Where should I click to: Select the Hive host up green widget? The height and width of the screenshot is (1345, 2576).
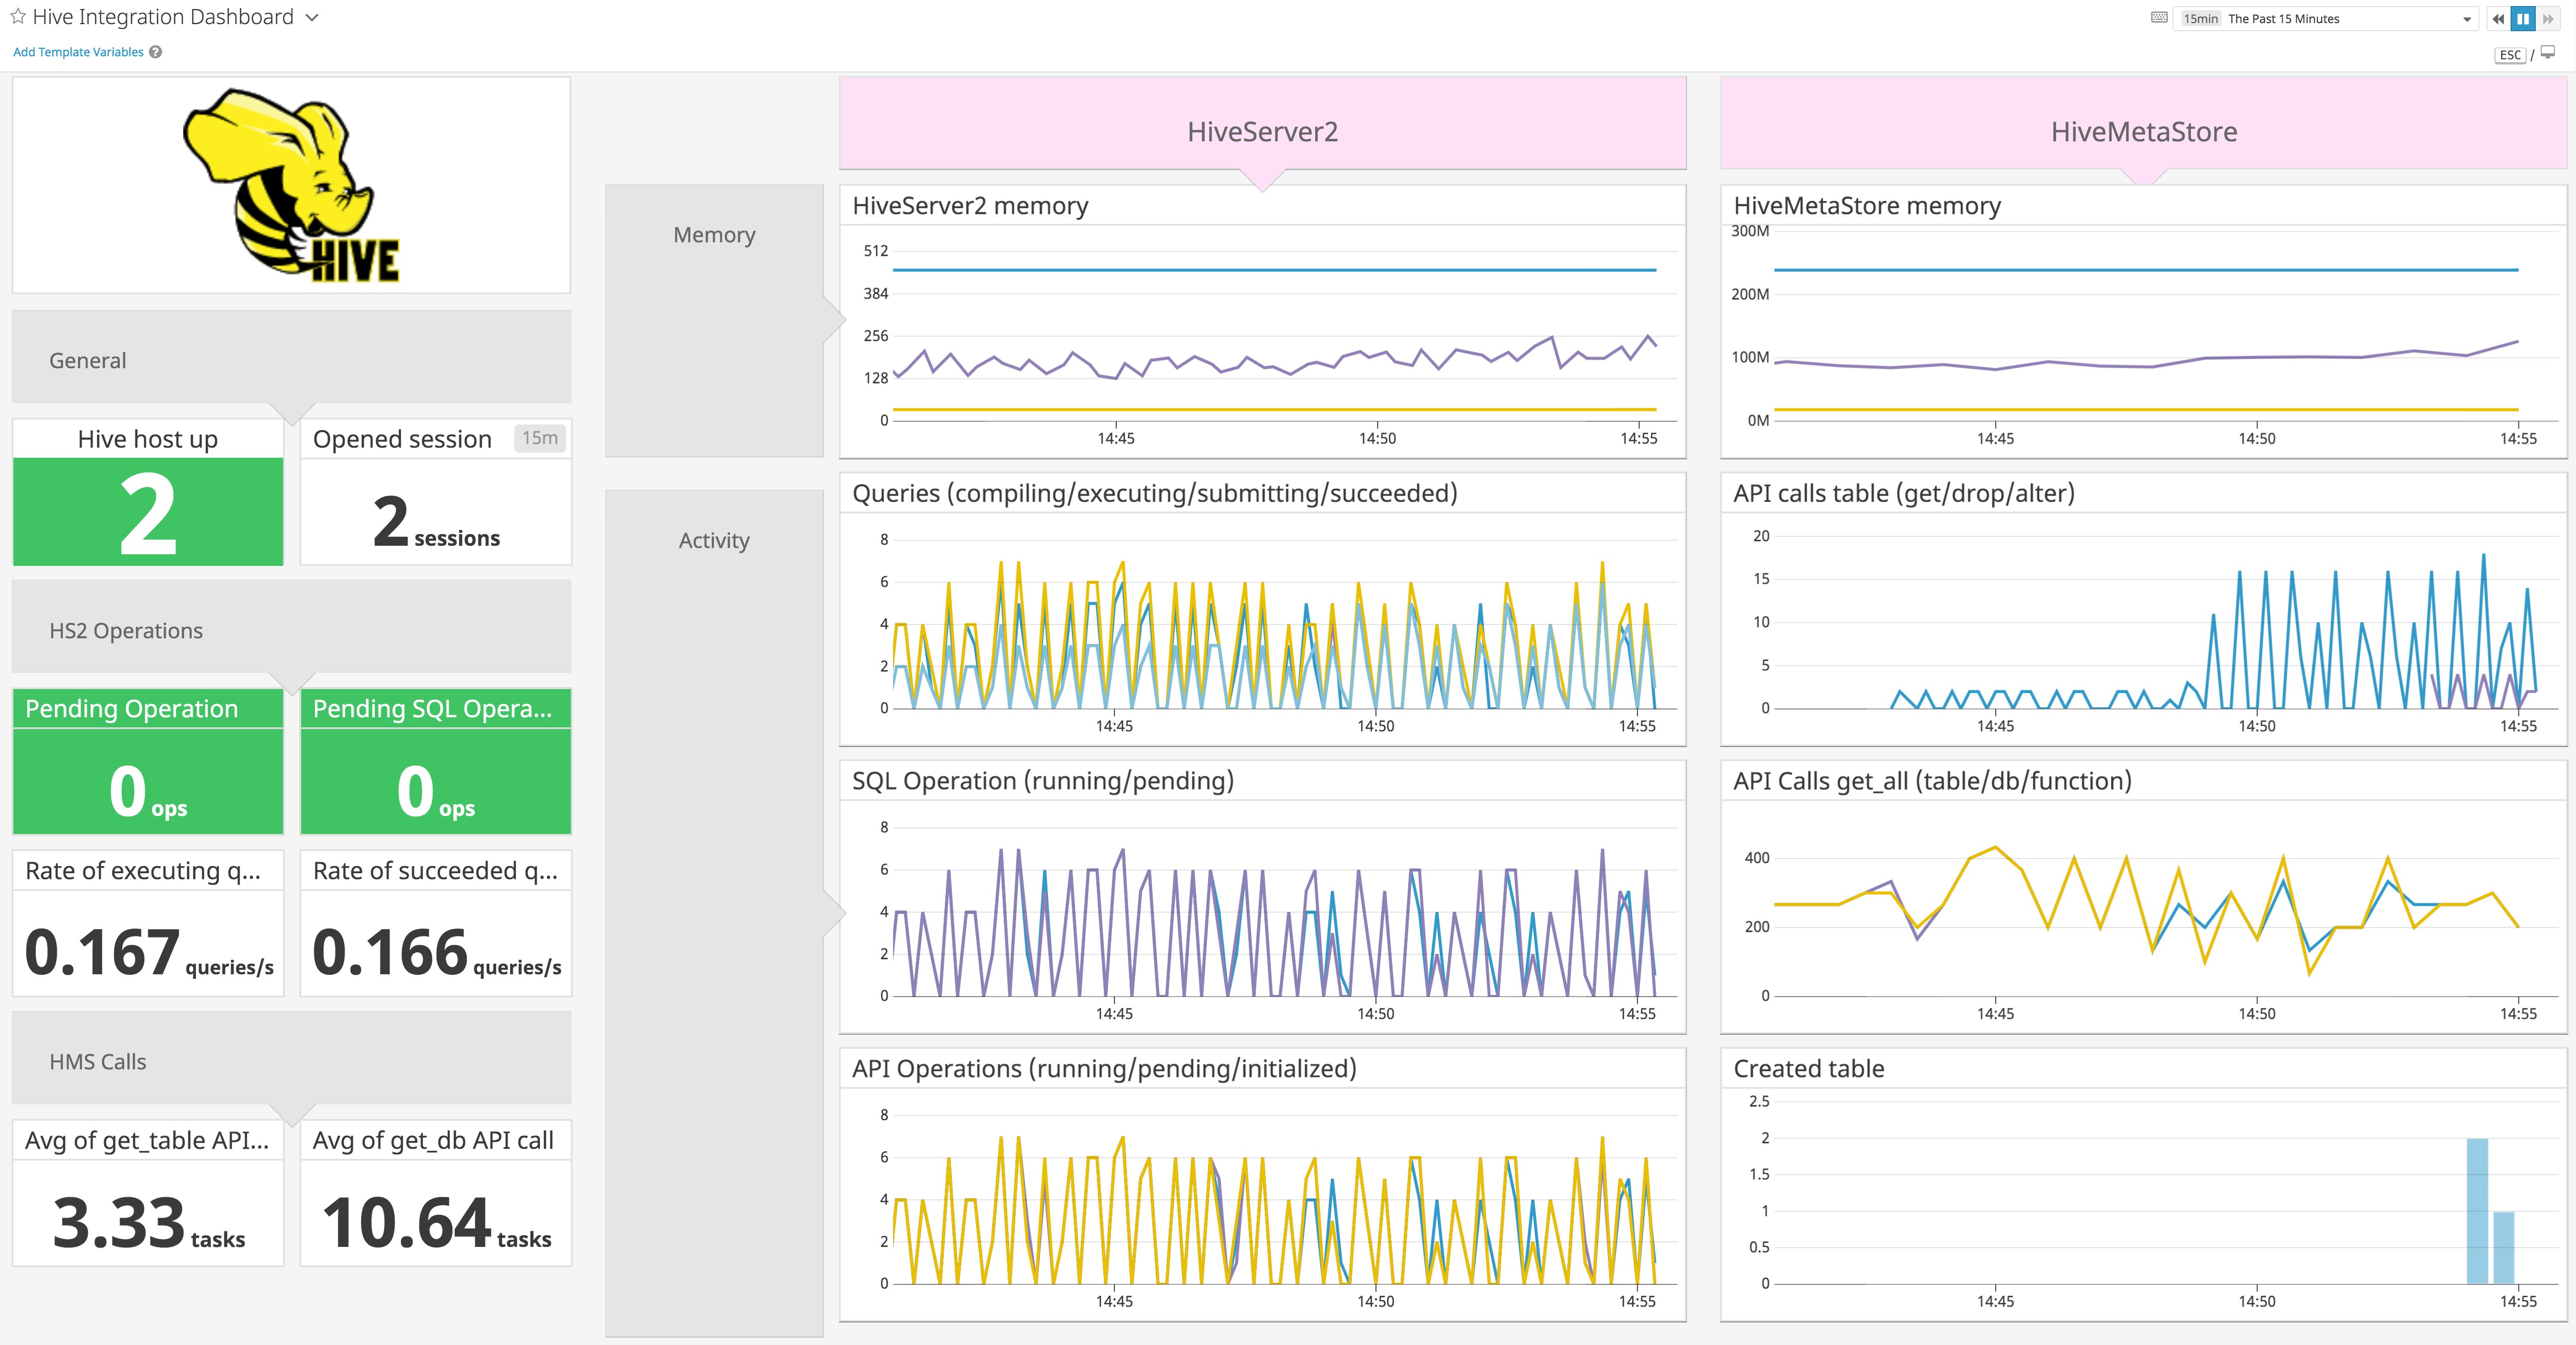point(148,511)
